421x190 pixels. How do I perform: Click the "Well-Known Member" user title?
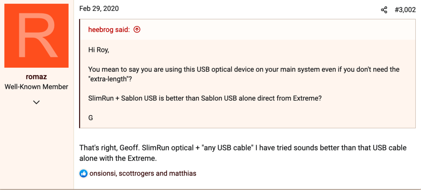click(x=36, y=87)
